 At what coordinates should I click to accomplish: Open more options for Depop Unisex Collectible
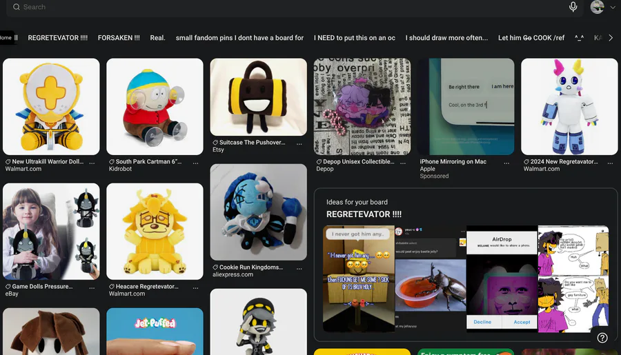click(403, 163)
